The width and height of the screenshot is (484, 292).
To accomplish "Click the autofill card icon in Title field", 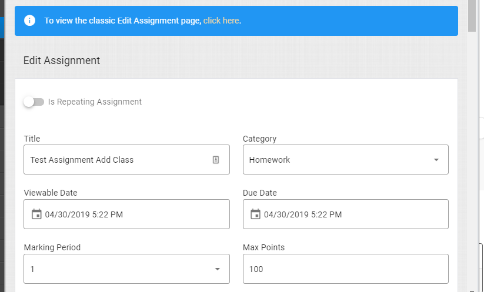I will (x=216, y=160).
